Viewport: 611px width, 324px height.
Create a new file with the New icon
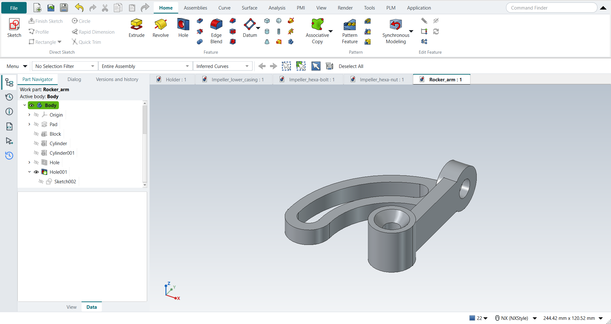[x=37, y=8]
